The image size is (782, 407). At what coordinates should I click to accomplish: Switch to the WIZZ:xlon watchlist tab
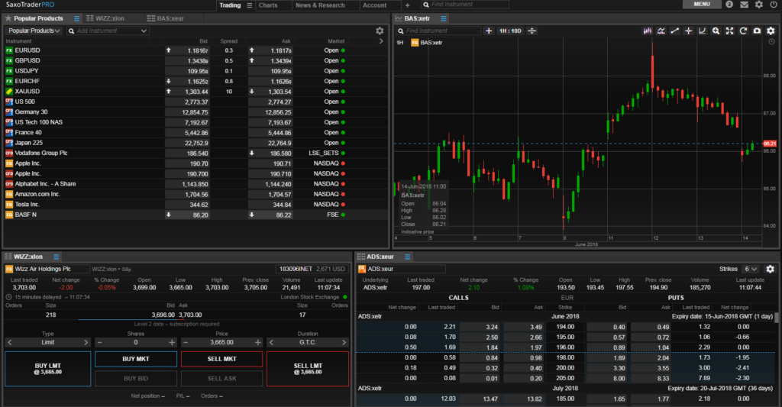[x=110, y=18]
